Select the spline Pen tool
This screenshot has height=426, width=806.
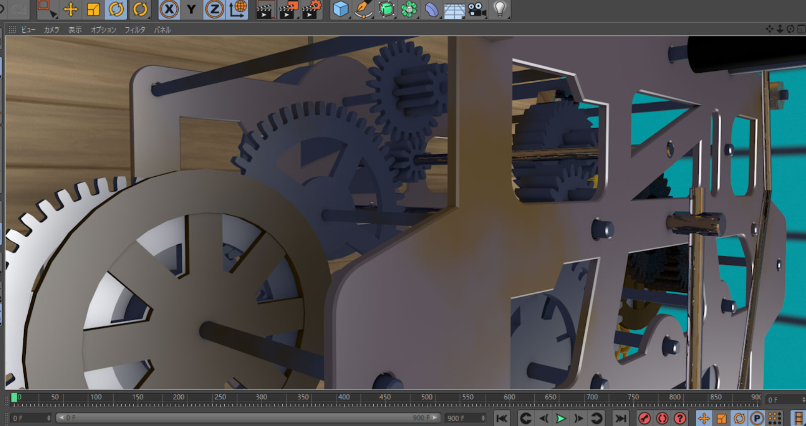click(364, 9)
